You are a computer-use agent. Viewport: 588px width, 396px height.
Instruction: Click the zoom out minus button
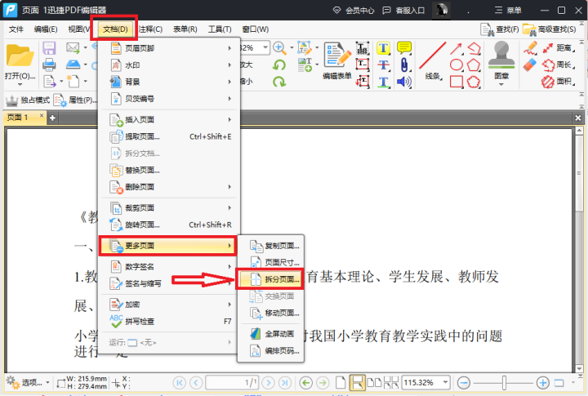(x=464, y=383)
